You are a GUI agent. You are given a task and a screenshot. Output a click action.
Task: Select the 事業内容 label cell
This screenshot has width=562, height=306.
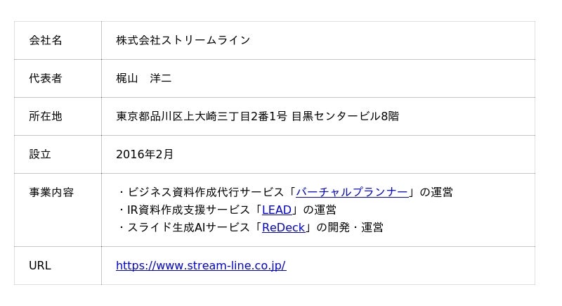pos(51,192)
